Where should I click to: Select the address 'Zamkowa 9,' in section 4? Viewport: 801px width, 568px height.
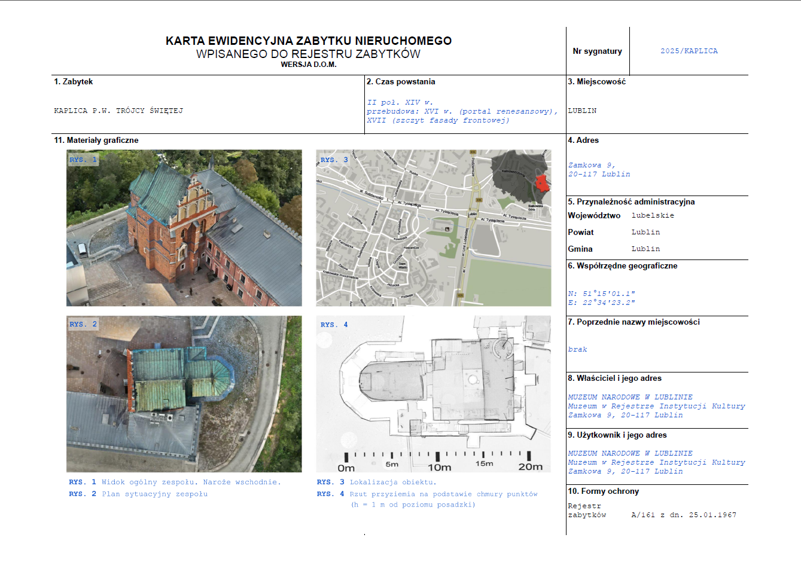pyautogui.click(x=592, y=165)
